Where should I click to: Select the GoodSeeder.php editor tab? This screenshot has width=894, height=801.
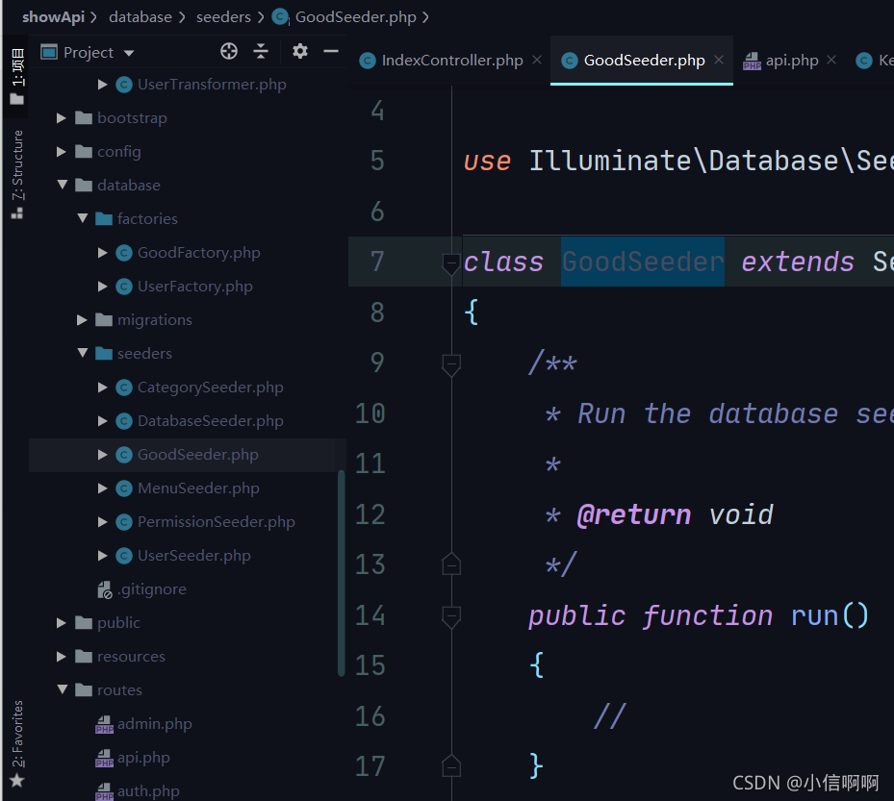pos(644,61)
